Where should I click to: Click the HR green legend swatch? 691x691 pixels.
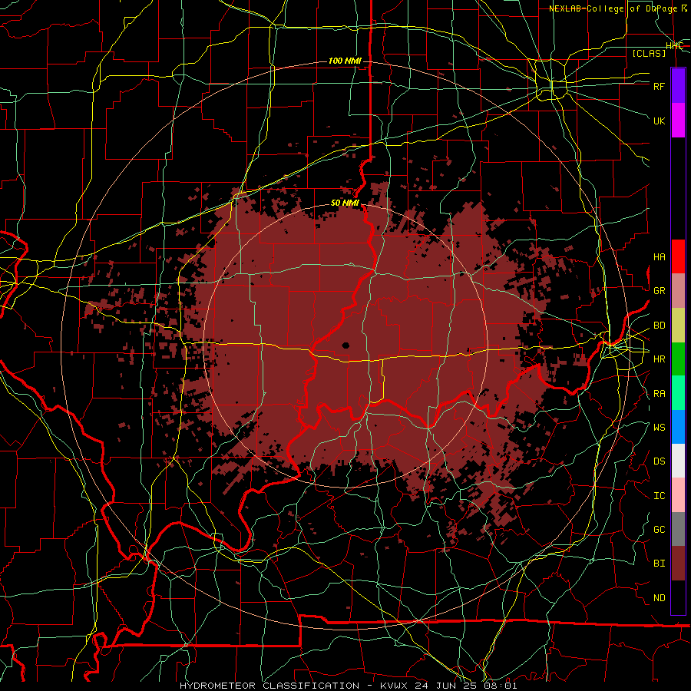678,359
